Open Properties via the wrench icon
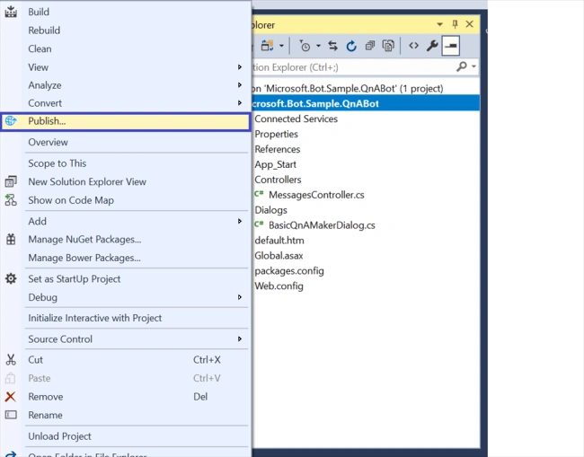Image resolution: width=584 pixels, height=457 pixels. [x=432, y=46]
